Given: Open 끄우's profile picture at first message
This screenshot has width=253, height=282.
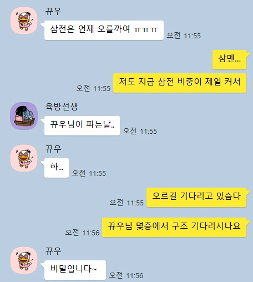Looking at the screenshot, I should tap(24, 21).
